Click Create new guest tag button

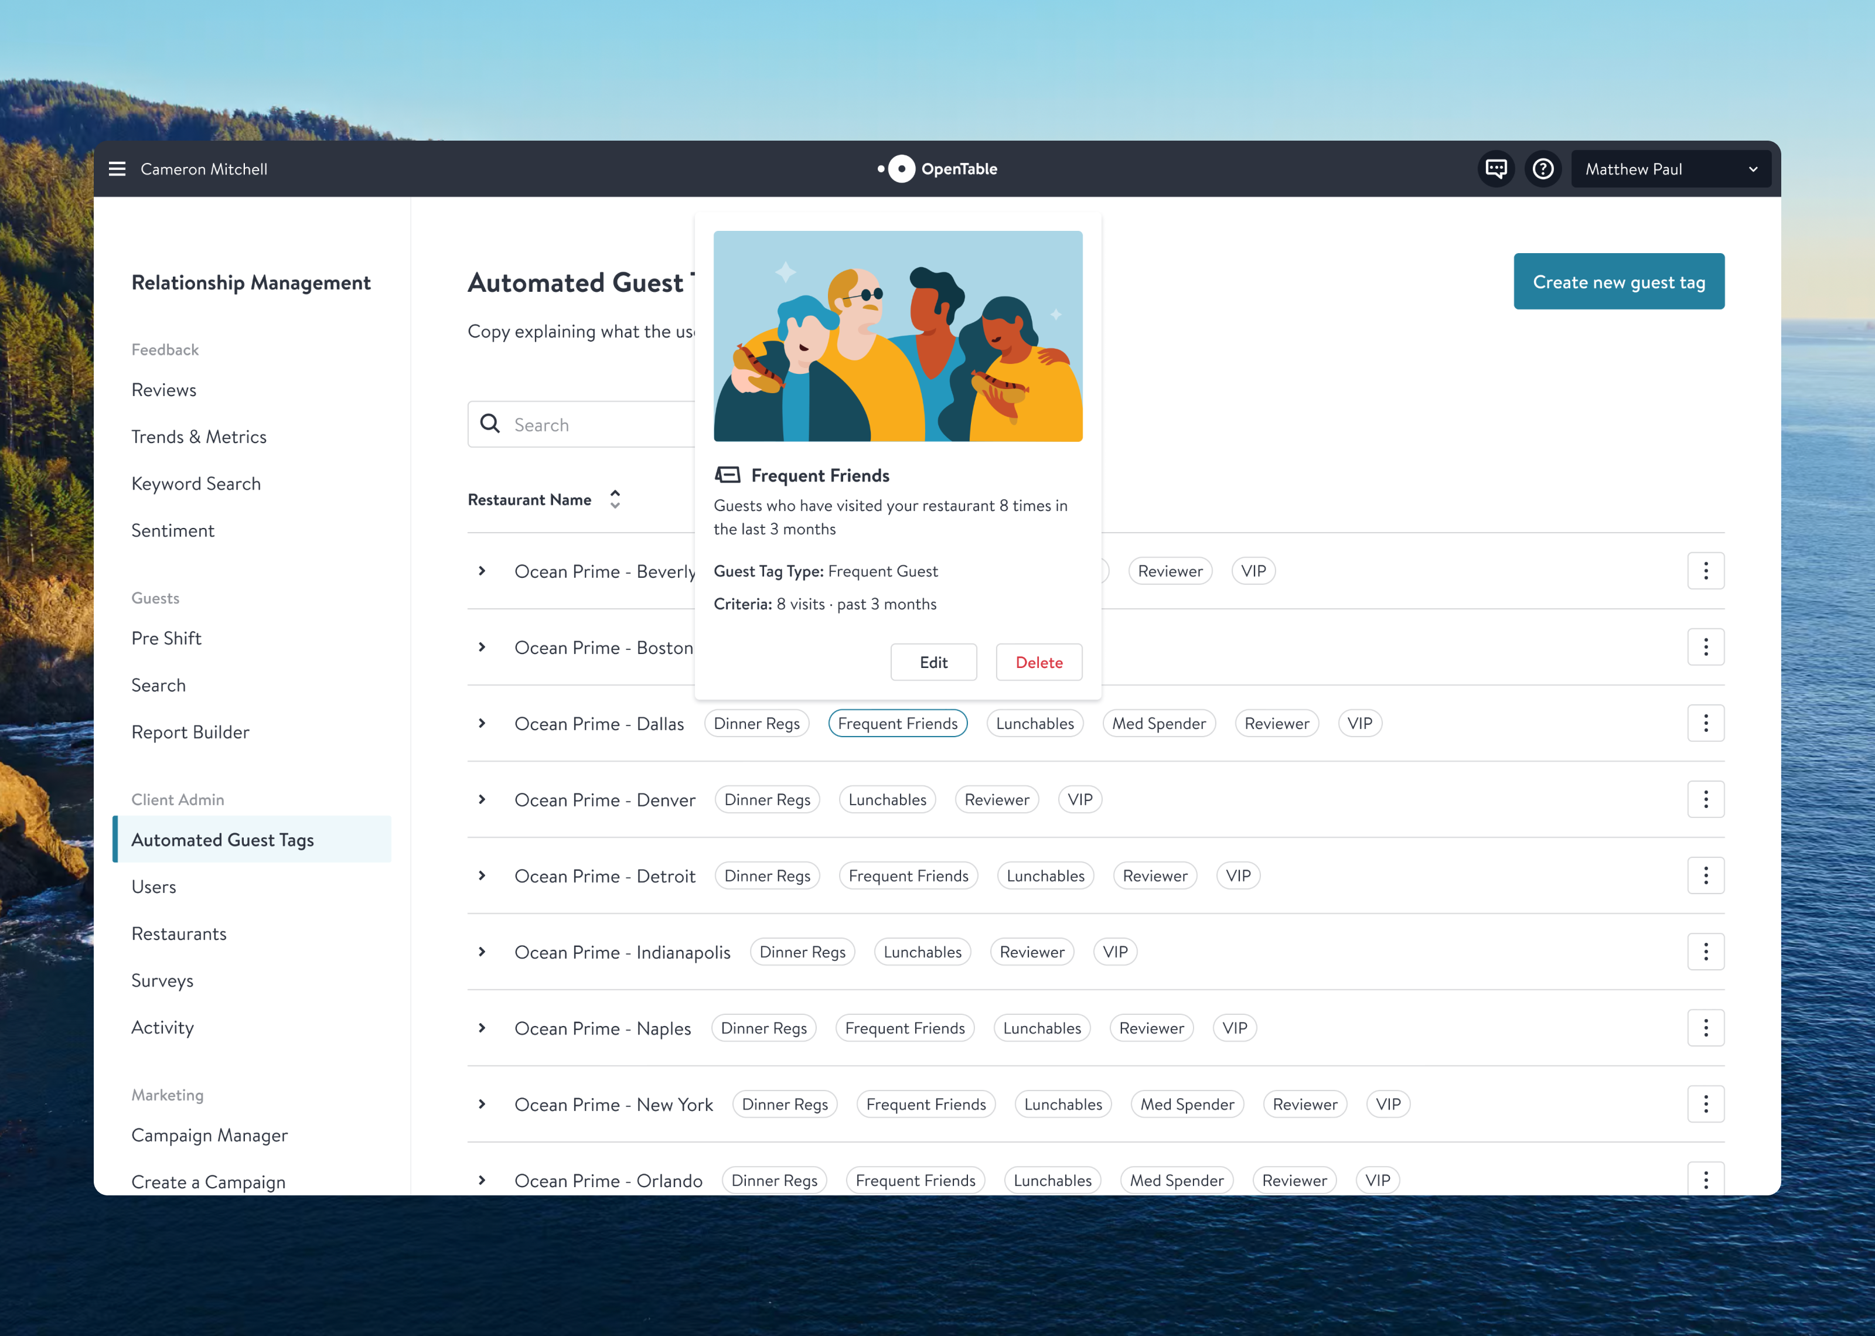point(1618,281)
